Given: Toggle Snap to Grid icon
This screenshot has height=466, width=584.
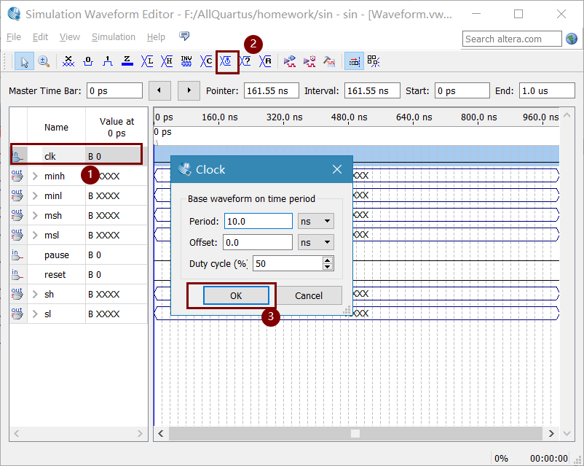Looking at the screenshot, I should pyautogui.click(x=354, y=61).
